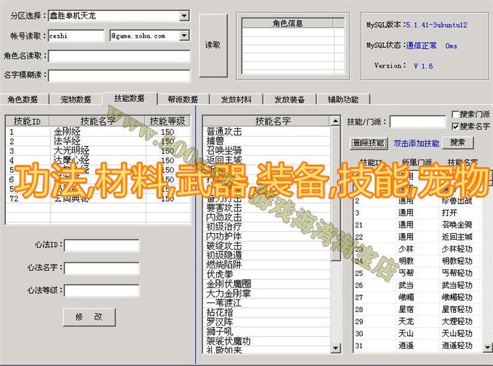Viewport: 493px width, 366px height.
Task: Go to the 发放材料 tab
Action: coord(236,100)
